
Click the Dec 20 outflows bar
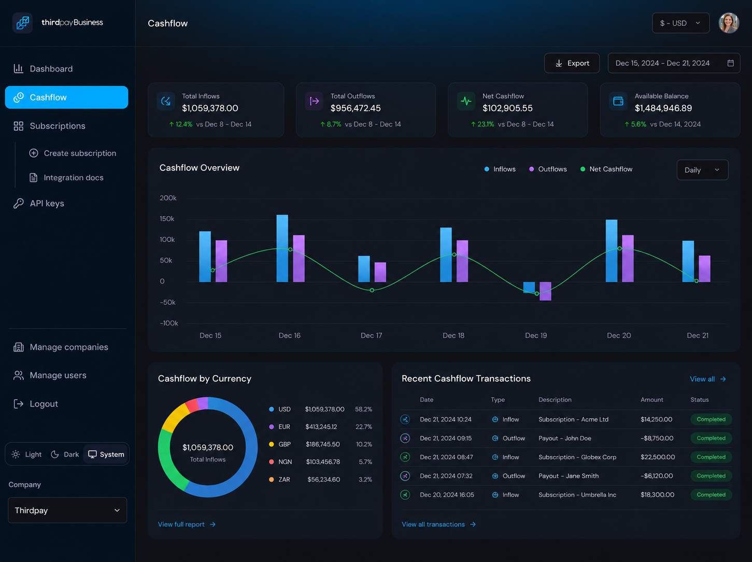click(x=628, y=259)
